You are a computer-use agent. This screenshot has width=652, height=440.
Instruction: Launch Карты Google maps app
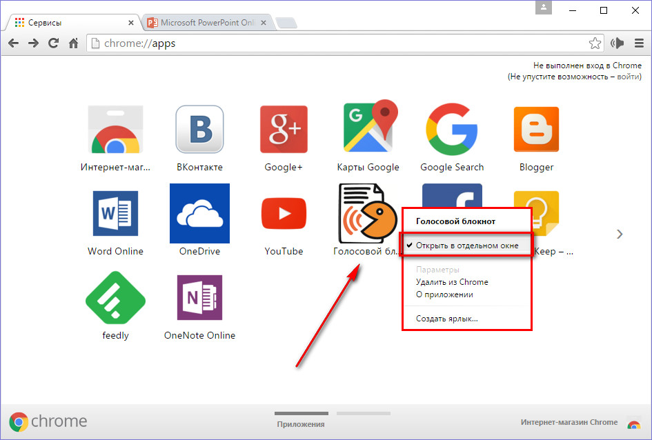click(x=370, y=126)
